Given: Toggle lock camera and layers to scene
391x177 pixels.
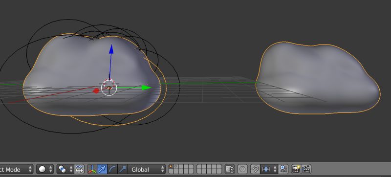Looking at the screenshot, I should 230,170.
